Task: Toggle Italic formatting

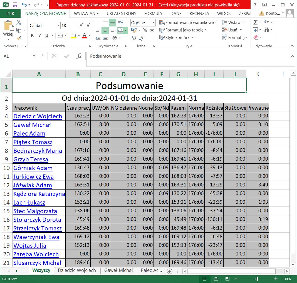Action: [39, 36]
